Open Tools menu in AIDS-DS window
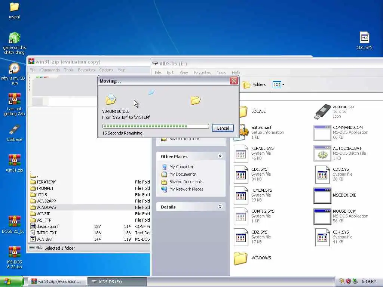Viewport: 383px width, 287px height. pyautogui.click(x=221, y=72)
